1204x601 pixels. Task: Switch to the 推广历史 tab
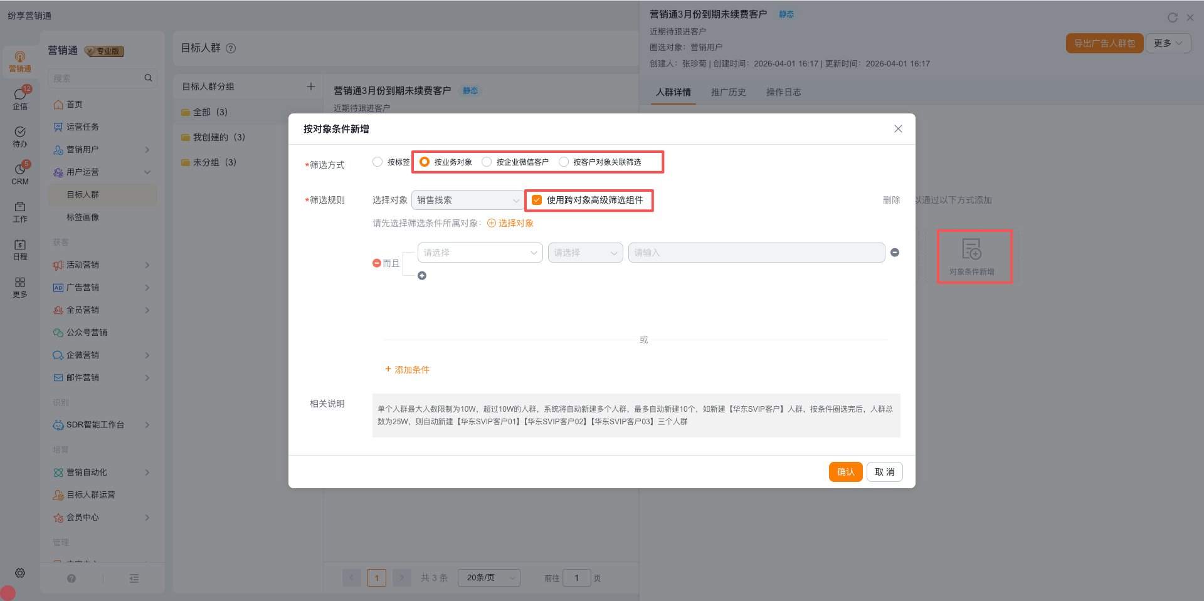(x=729, y=92)
